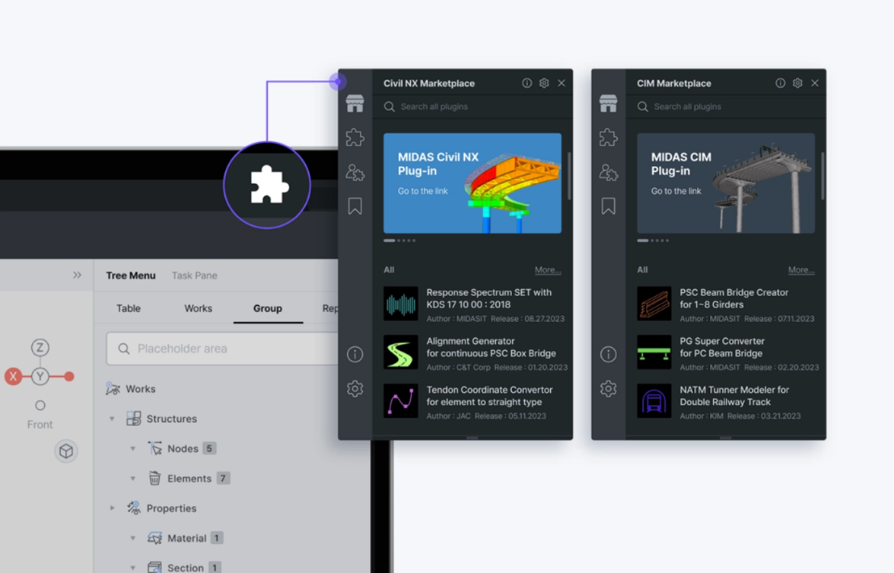Image resolution: width=894 pixels, height=573 pixels.
Task: Click the large puzzle-piece plugin icon
Action: (x=267, y=185)
